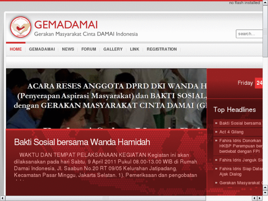Open the REGISTRATION page
Image resolution: width=268 pixels, height=201 pixels.
[x=162, y=49]
